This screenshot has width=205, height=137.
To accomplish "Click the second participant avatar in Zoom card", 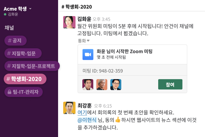I will click(102, 84).
